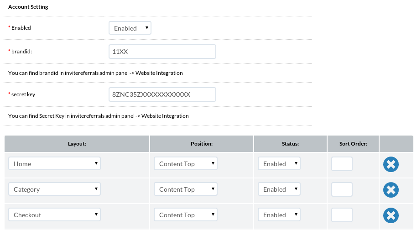The image size is (417, 230).
Task: Click sort order field in Checkout row
Action: point(342,215)
